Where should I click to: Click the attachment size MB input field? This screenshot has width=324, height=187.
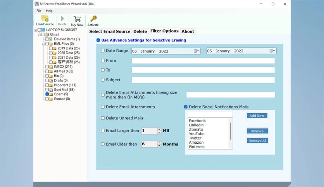[x=231, y=95]
